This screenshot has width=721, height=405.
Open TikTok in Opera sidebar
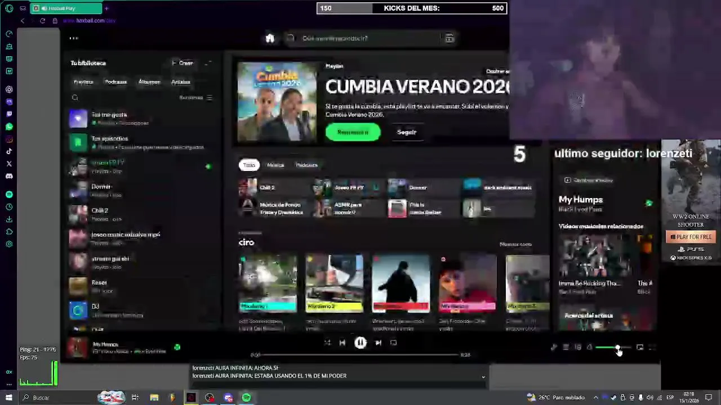(9, 151)
